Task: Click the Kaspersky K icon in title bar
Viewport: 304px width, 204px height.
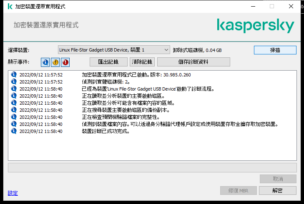Action: 10,6
